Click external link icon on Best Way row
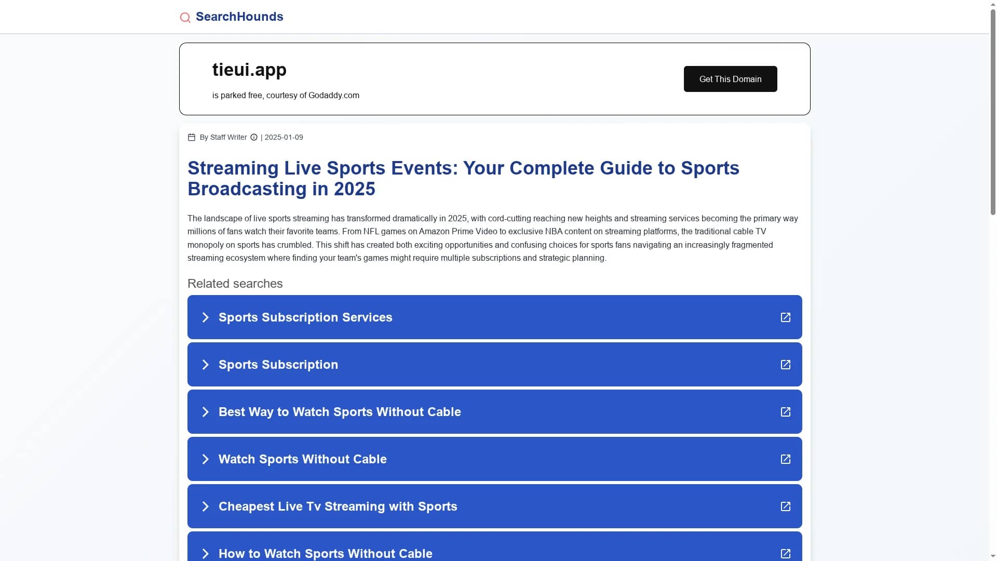Image resolution: width=997 pixels, height=561 pixels. pyautogui.click(x=786, y=412)
